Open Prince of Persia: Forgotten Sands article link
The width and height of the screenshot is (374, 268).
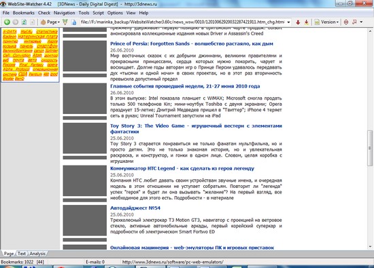pos(192,43)
